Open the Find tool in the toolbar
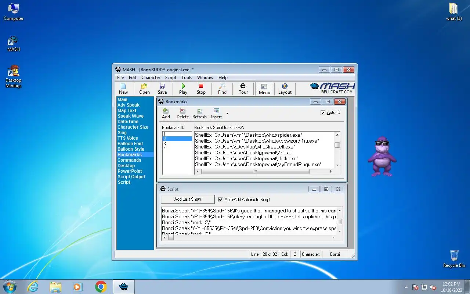The width and height of the screenshot is (470, 294). [222, 89]
